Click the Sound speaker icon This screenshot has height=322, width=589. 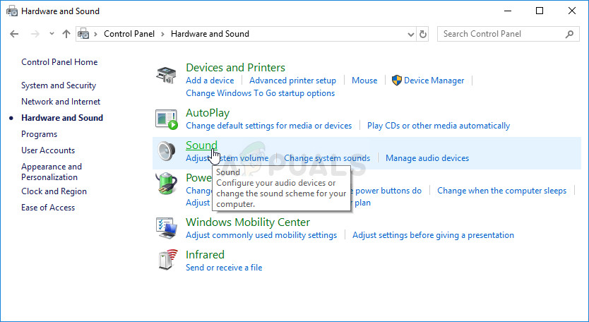[167, 152]
